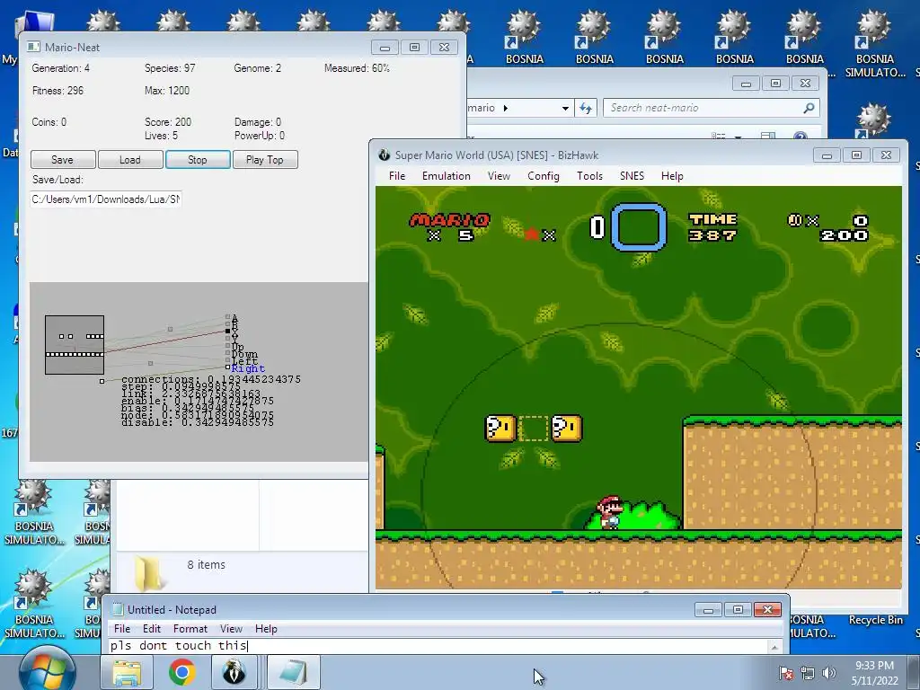Open the Tools menu in BizHawk
This screenshot has width=920, height=690.
coord(589,176)
